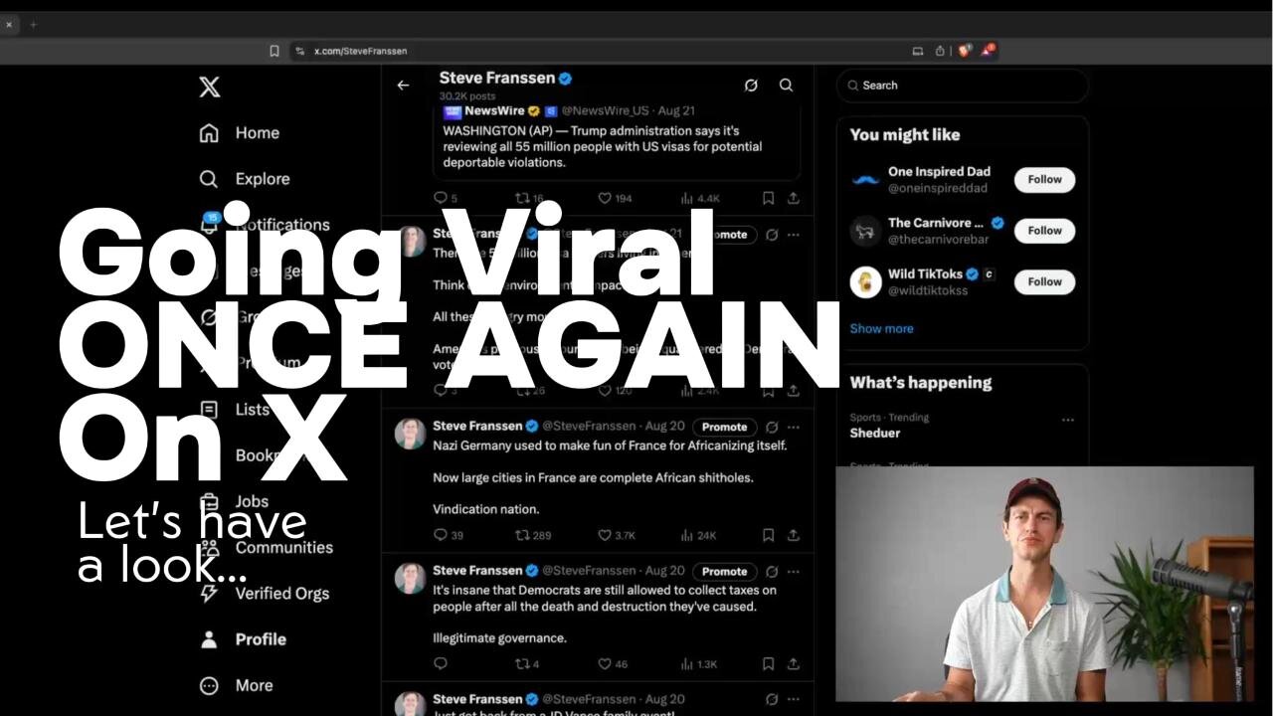Follow One Inspired Dad
This screenshot has width=1273, height=716.
coord(1044,179)
